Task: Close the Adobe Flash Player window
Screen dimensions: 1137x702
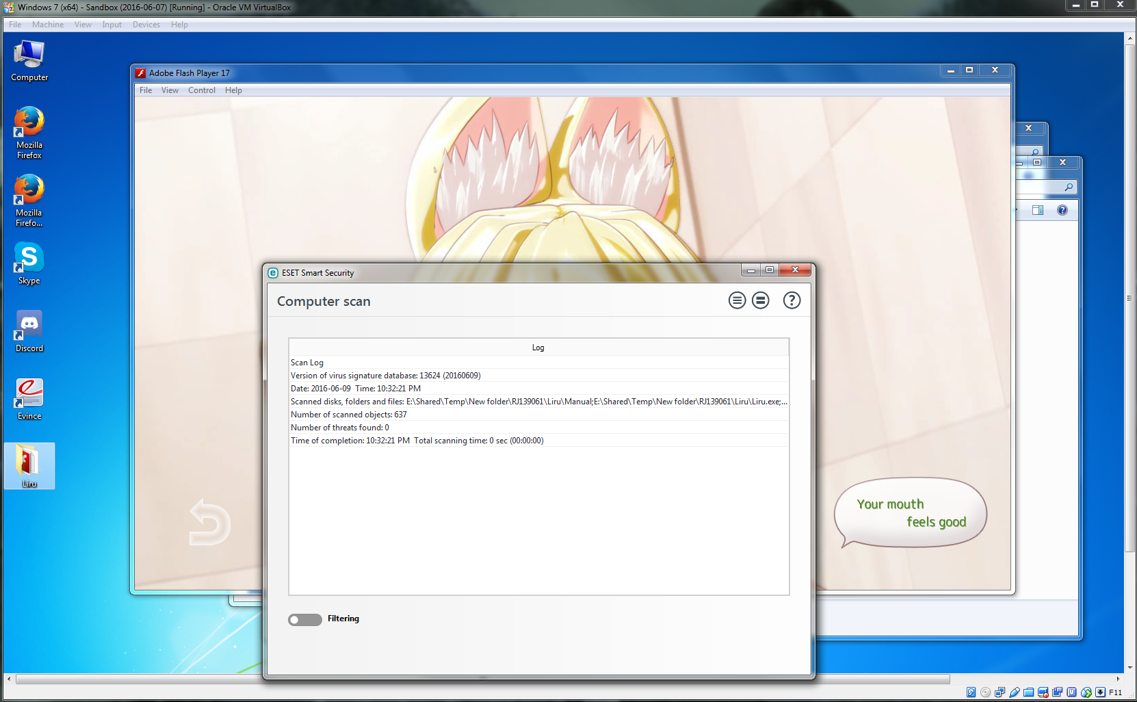Action: point(995,70)
